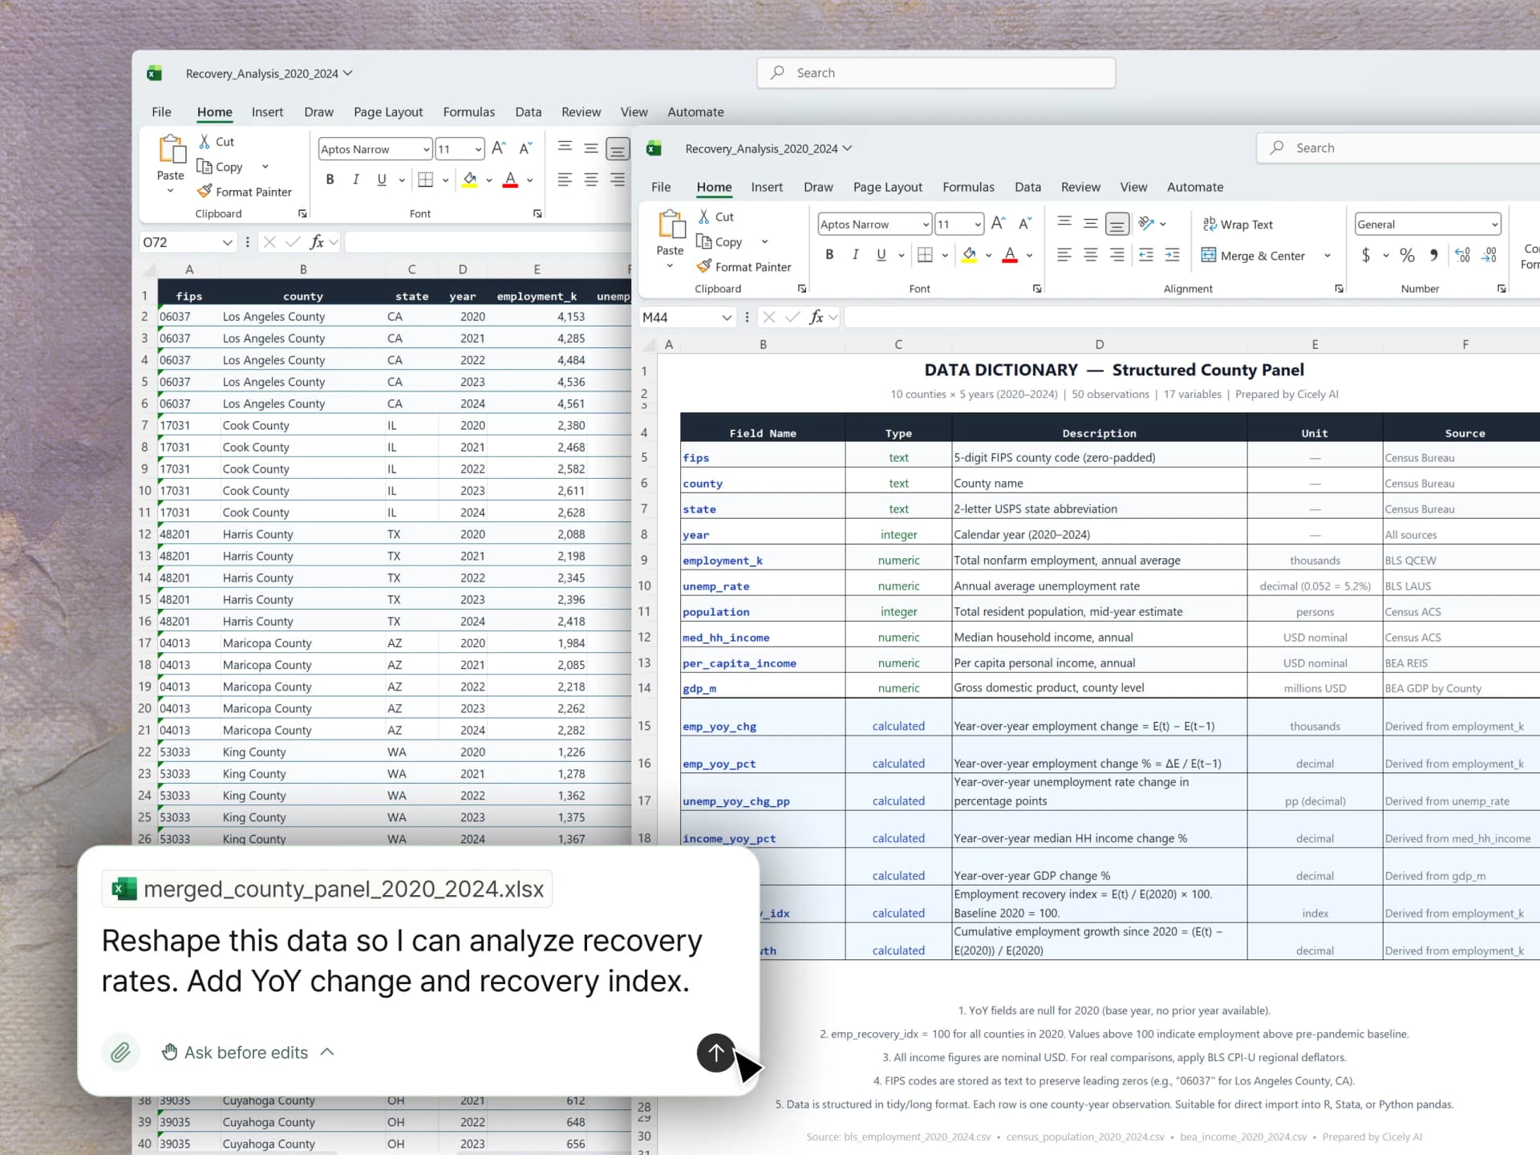
Task: Click the Copy icon in the Clipboard group
Action: (x=704, y=241)
